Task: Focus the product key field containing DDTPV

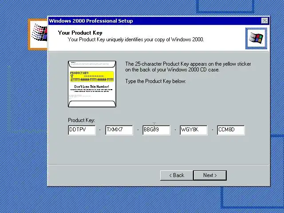Action: (x=82, y=130)
